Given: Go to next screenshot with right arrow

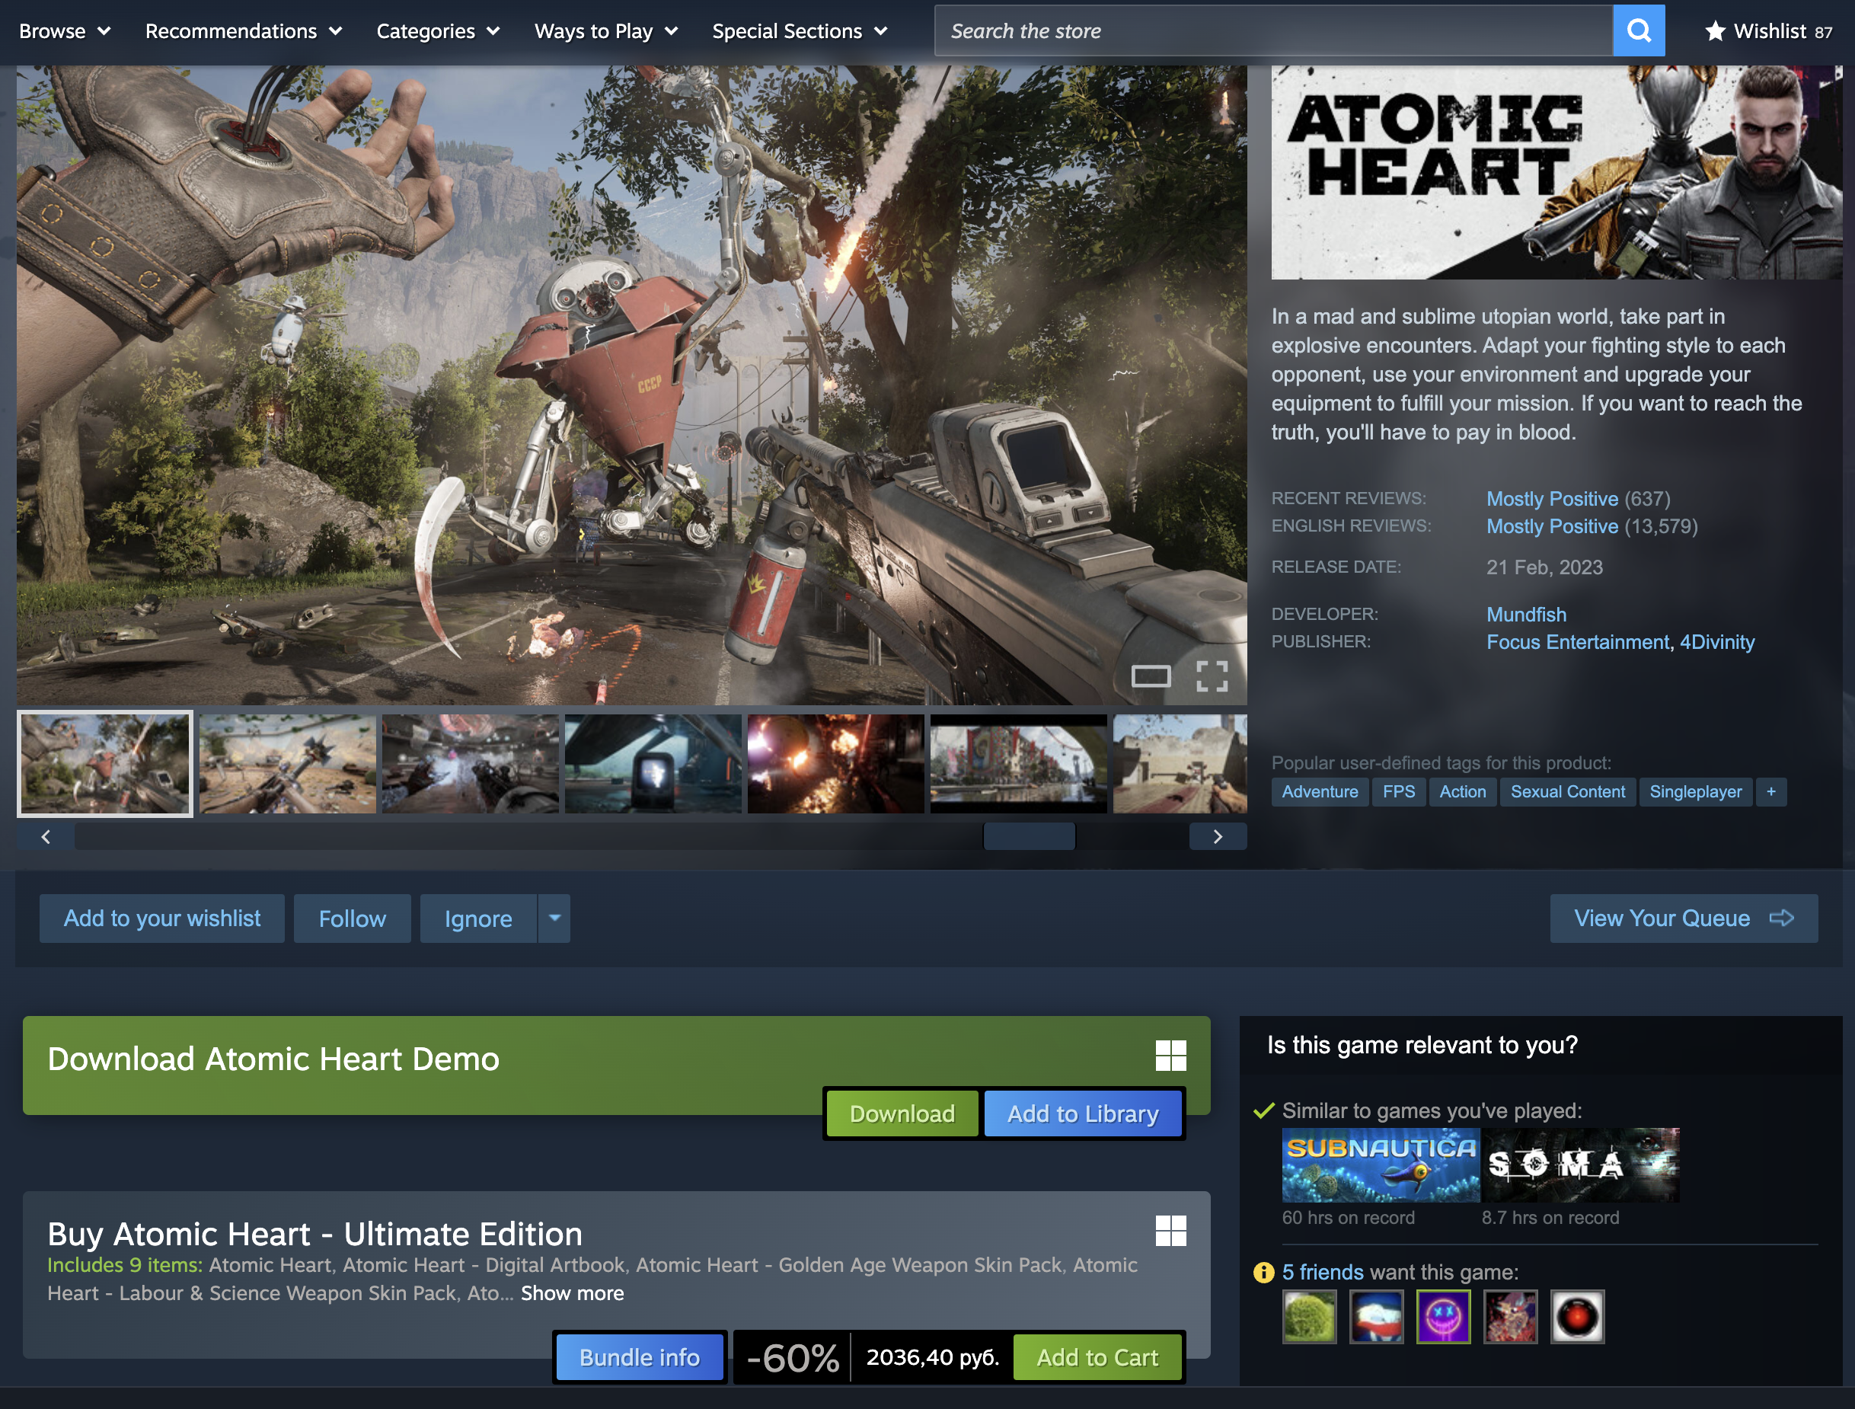Looking at the screenshot, I should pos(1218,836).
